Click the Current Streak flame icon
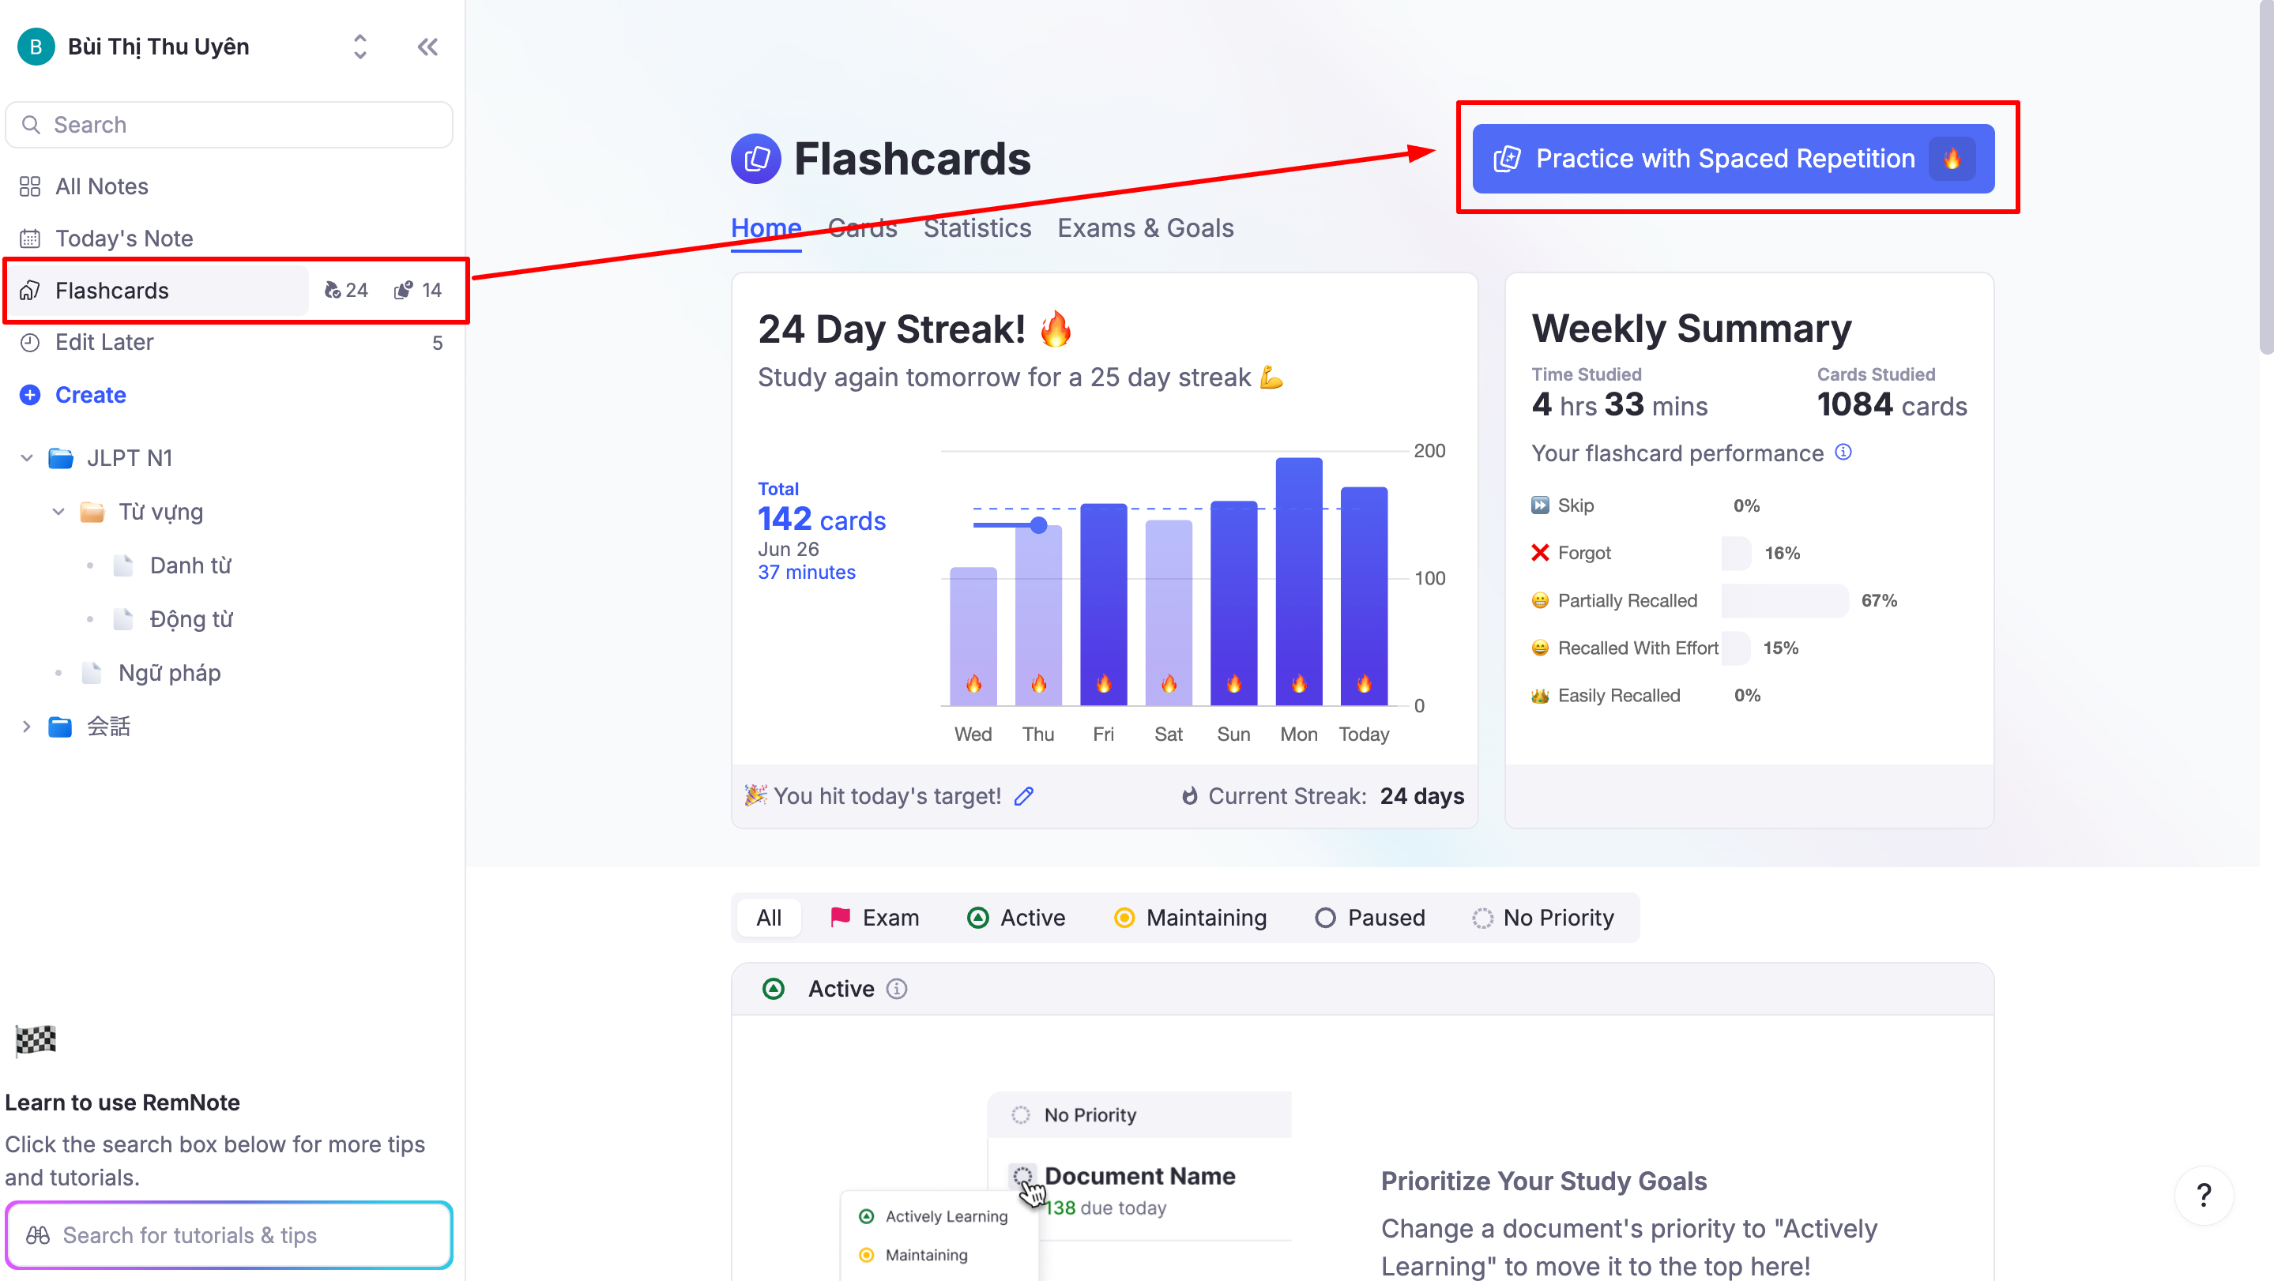Screen dimensions: 2274x1281 1190,796
